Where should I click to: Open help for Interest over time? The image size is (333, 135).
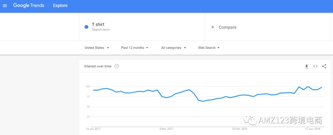[x=117, y=66]
